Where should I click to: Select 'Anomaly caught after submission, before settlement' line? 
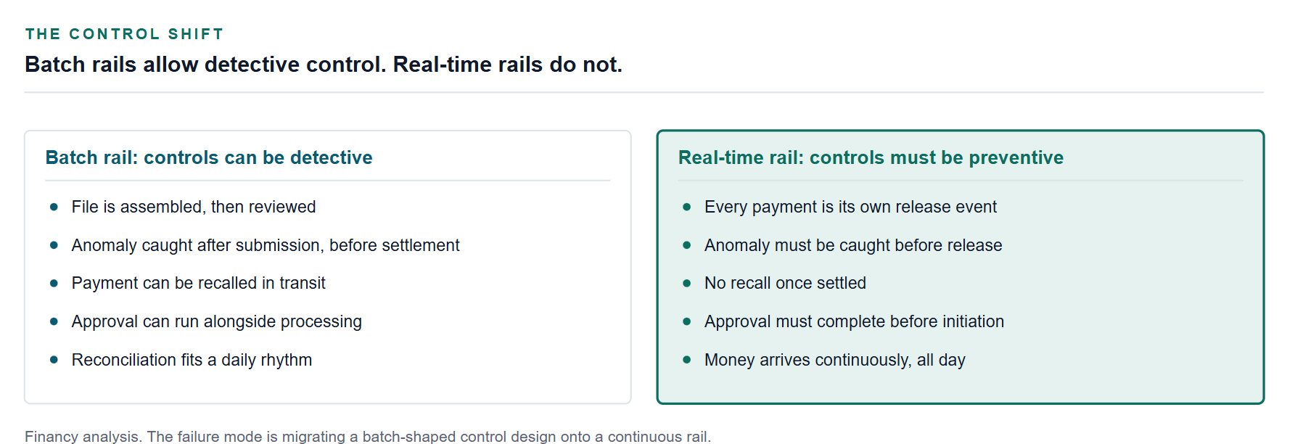click(x=266, y=245)
